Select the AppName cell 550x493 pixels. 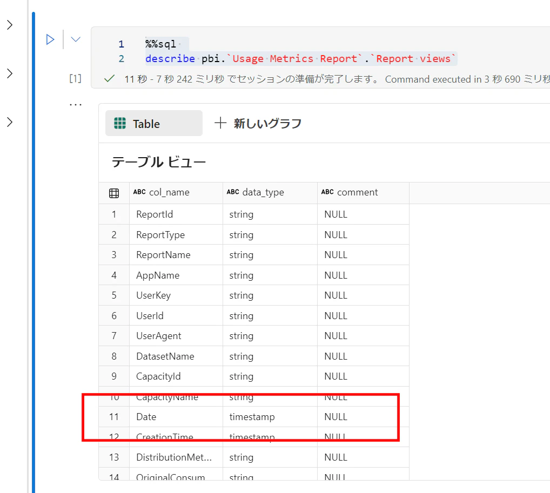[x=176, y=275]
